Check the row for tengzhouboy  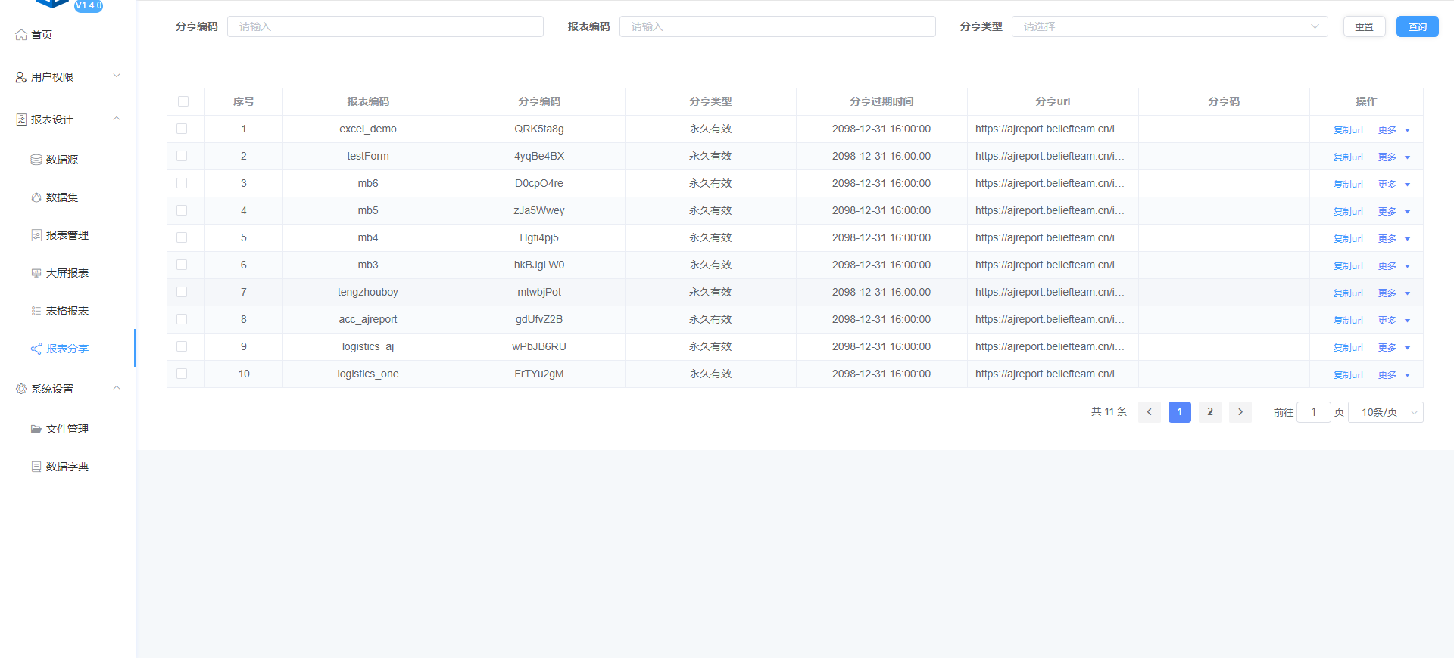(182, 292)
